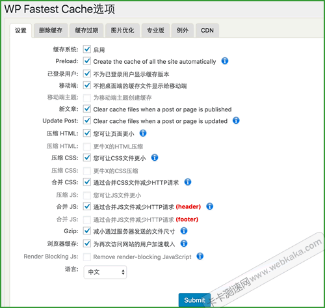Toggle the 缓存系统 启用 checkbox
The width and height of the screenshot is (325, 308).
coord(87,49)
